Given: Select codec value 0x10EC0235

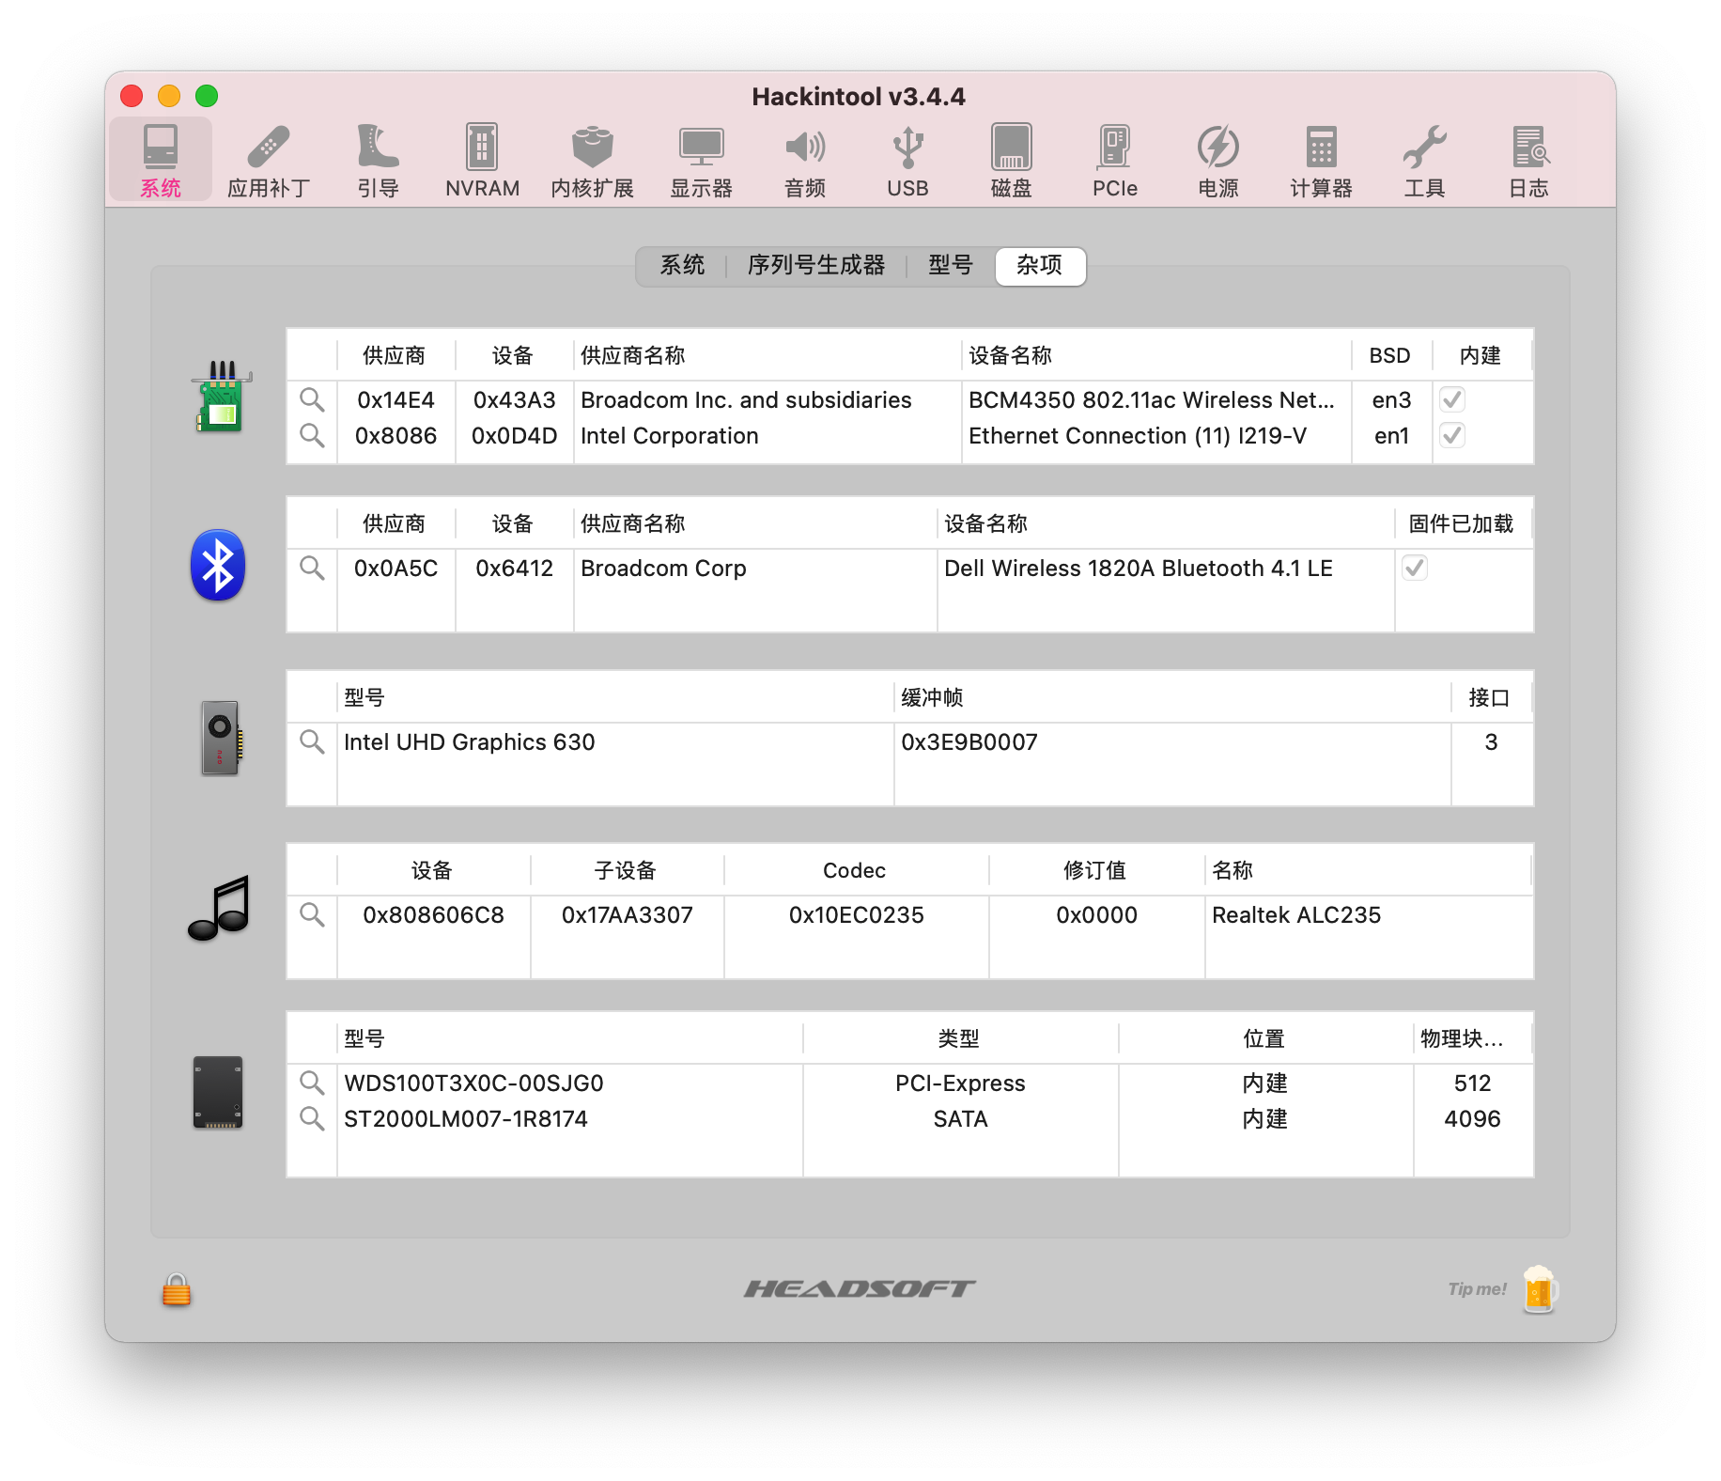Looking at the screenshot, I should pyautogui.click(x=856, y=914).
